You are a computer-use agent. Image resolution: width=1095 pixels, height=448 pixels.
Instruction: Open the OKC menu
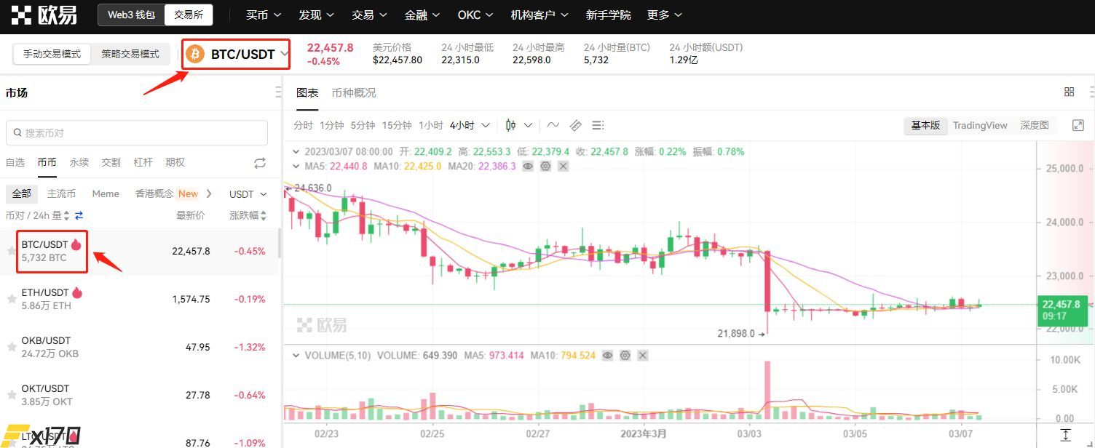click(x=475, y=15)
